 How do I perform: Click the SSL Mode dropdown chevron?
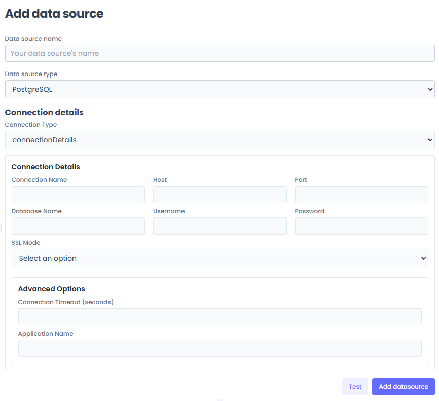point(423,258)
